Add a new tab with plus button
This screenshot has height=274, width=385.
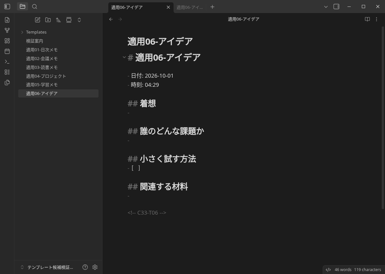212,7
